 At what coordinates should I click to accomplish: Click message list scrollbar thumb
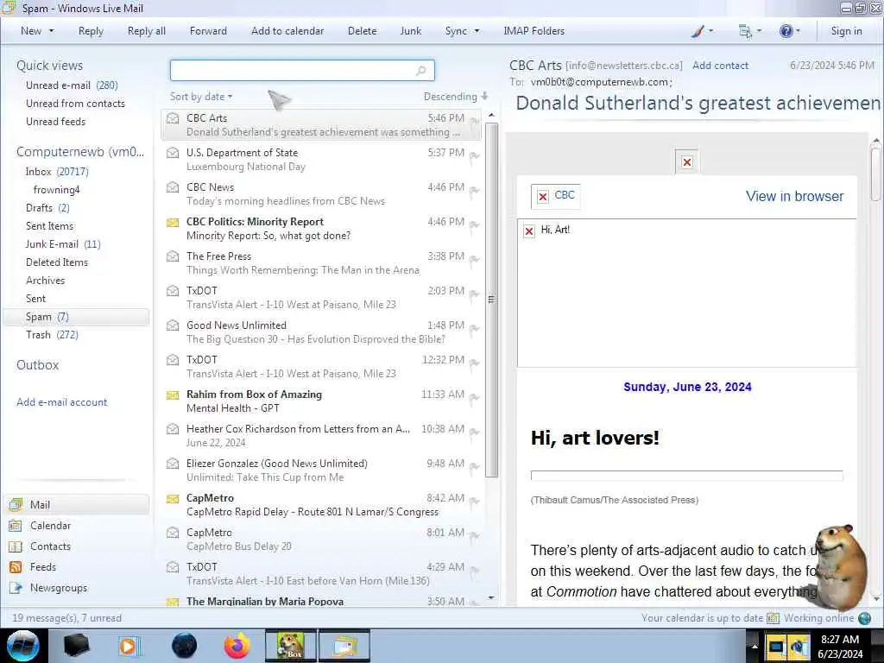pyautogui.click(x=491, y=300)
